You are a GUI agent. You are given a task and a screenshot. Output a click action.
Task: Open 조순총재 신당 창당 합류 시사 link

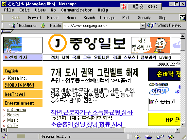pos(87,124)
